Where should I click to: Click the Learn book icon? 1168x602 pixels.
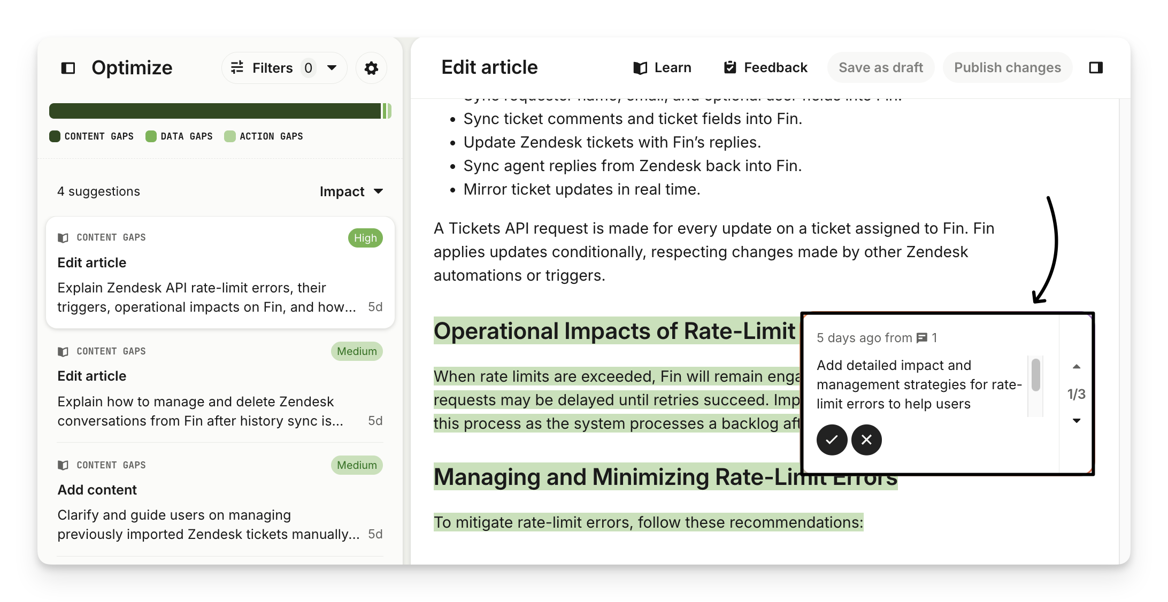[x=640, y=68]
